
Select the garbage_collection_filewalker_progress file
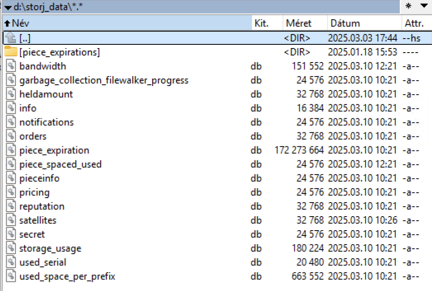103,80
